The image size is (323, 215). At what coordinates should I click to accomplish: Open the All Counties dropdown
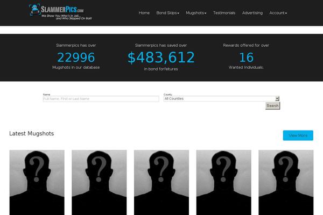click(x=221, y=98)
